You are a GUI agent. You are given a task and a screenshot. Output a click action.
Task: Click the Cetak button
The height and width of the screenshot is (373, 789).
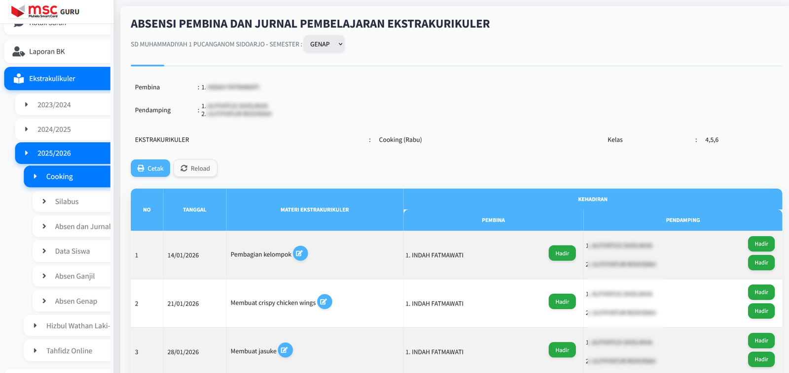150,168
